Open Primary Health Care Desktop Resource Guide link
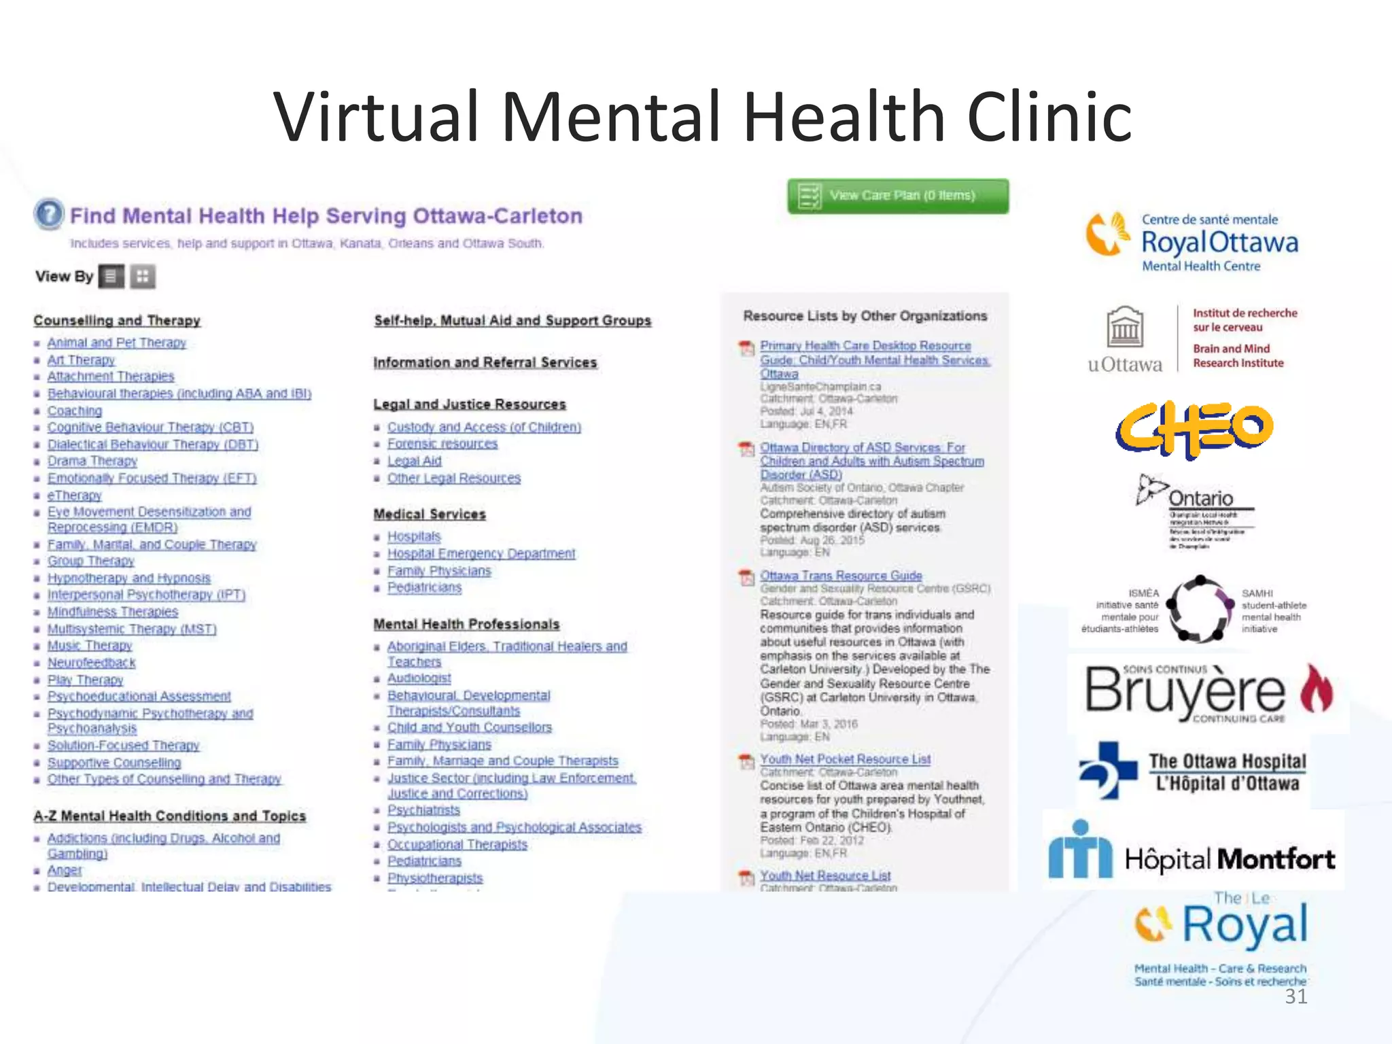Screen dimensions: 1392x1044 (x=875, y=360)
